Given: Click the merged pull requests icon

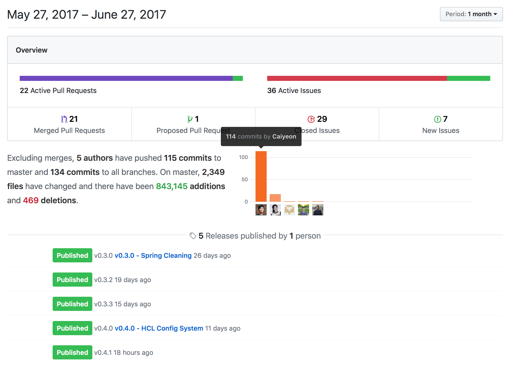Looking at the screenshot, I should pos(64,119).
